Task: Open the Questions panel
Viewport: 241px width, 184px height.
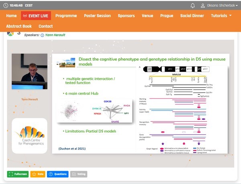Action: click(x=57, y=174)
